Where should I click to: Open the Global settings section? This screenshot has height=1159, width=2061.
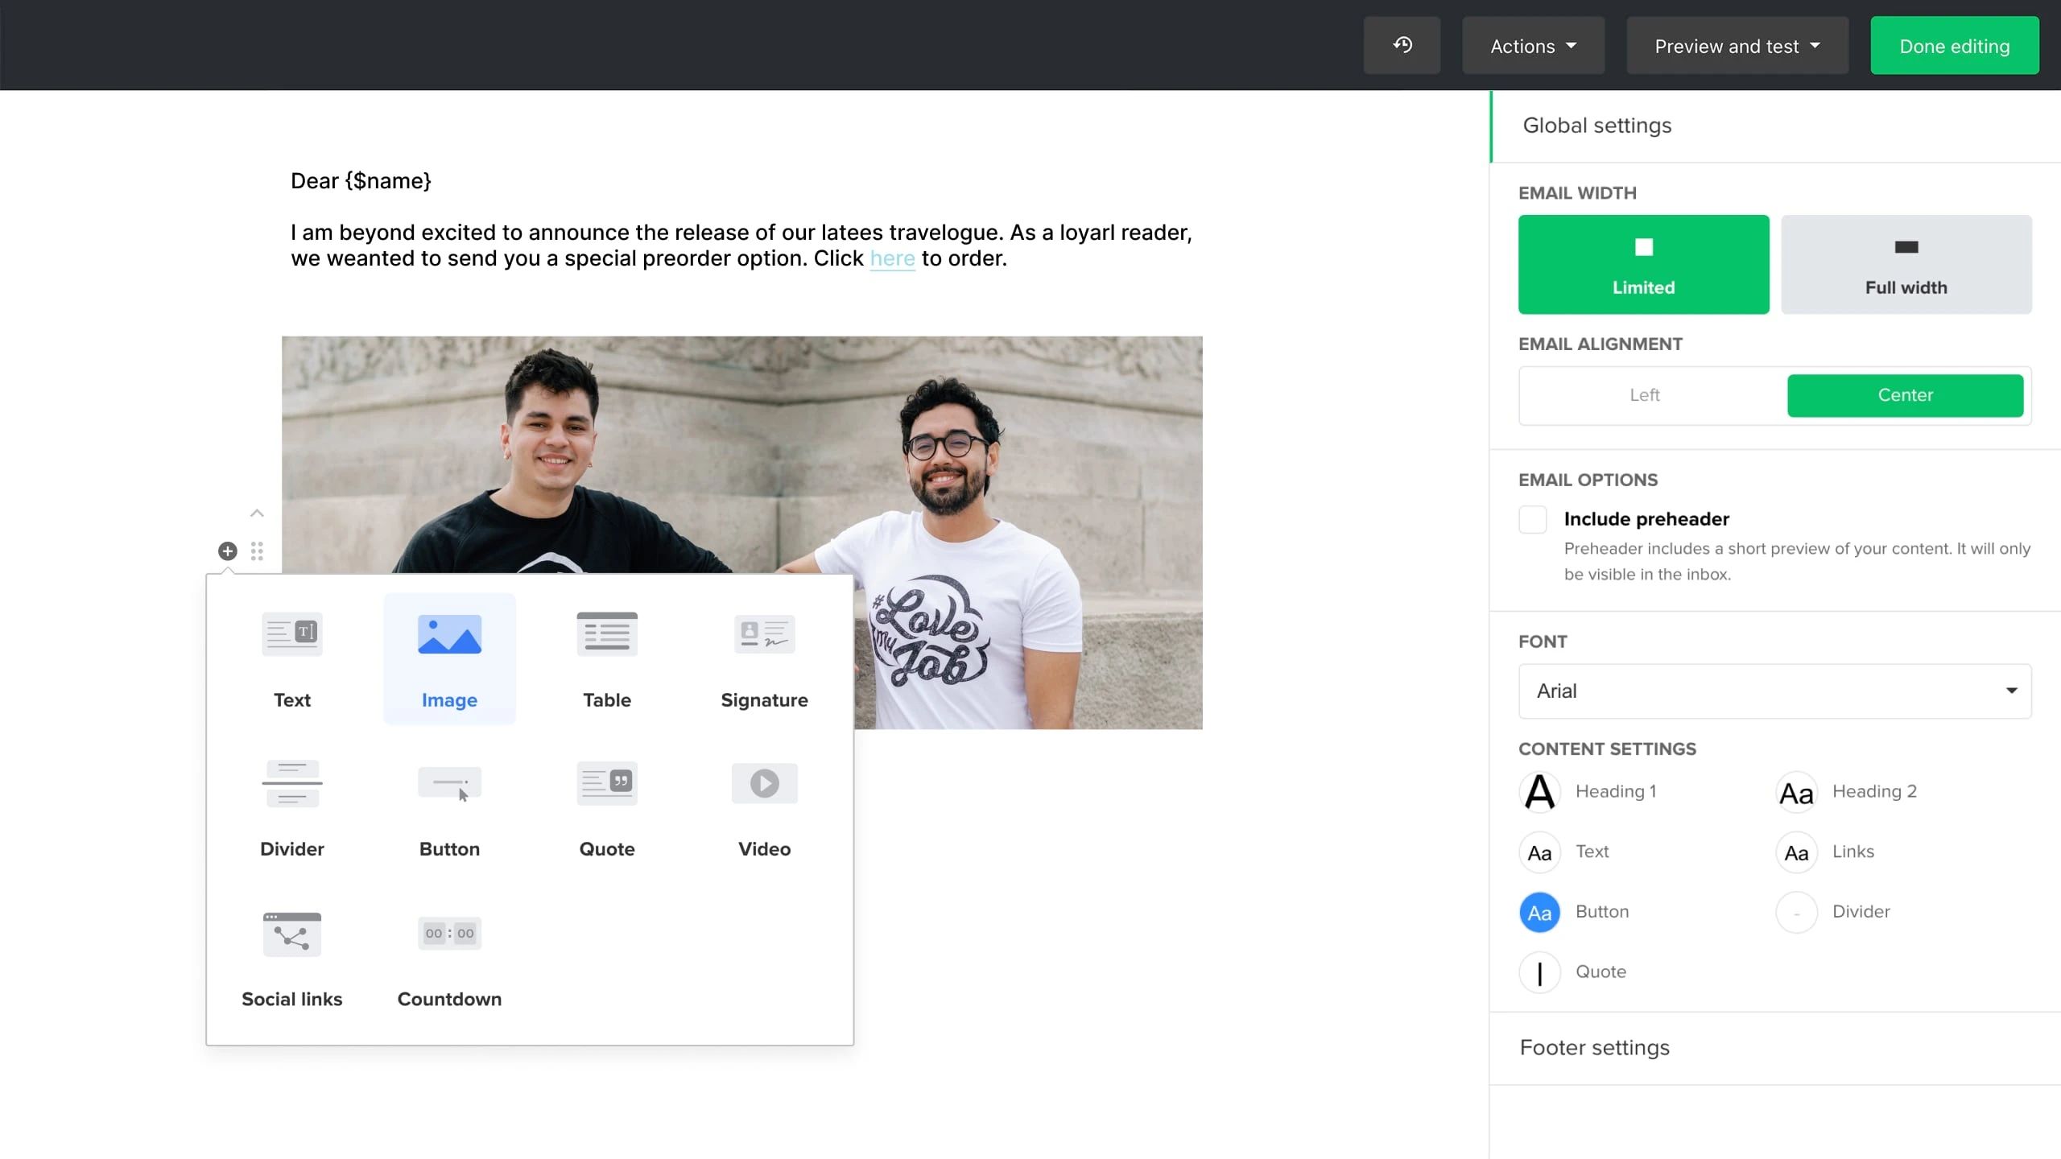1596,126
